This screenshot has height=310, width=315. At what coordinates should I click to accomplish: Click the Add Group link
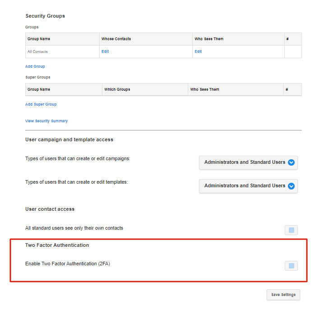tap(35, 66)
